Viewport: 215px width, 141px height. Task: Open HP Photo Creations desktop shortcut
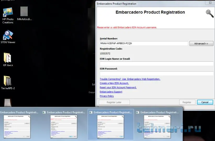coord(8,15)
